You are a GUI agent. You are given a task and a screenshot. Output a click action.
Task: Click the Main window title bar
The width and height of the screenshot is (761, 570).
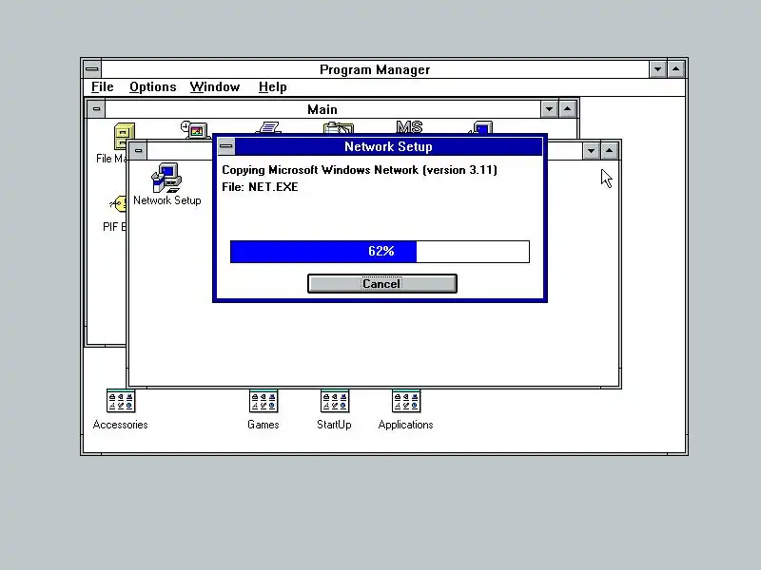coord(322,109)
